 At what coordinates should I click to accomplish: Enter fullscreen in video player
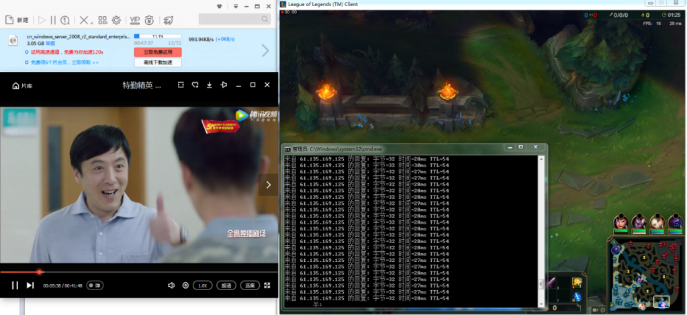pos(267,285)
